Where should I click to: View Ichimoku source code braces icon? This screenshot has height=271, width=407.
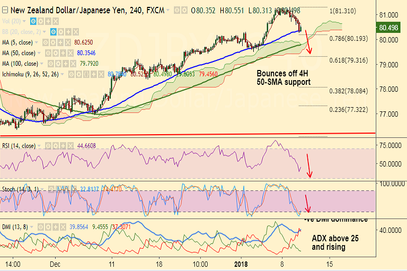point(86,75)
